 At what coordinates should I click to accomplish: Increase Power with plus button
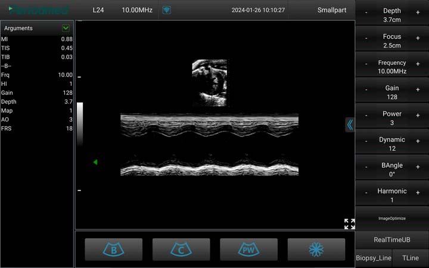coord(418,116)
